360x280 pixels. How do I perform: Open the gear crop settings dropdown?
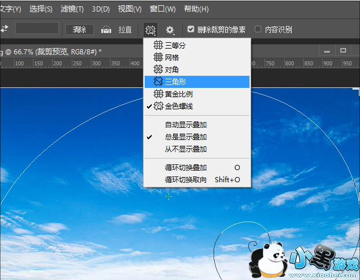170,30
